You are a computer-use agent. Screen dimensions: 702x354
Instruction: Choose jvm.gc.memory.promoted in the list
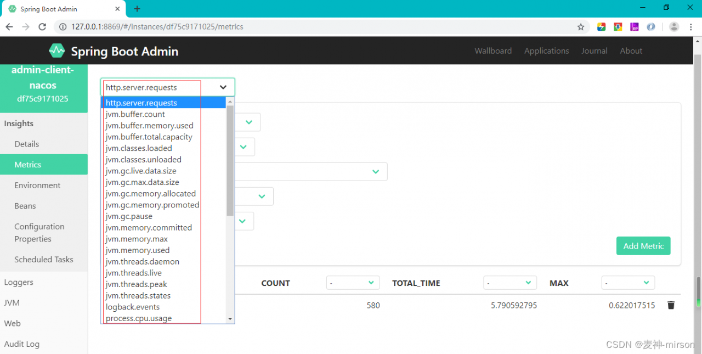(x=164, y=205)
